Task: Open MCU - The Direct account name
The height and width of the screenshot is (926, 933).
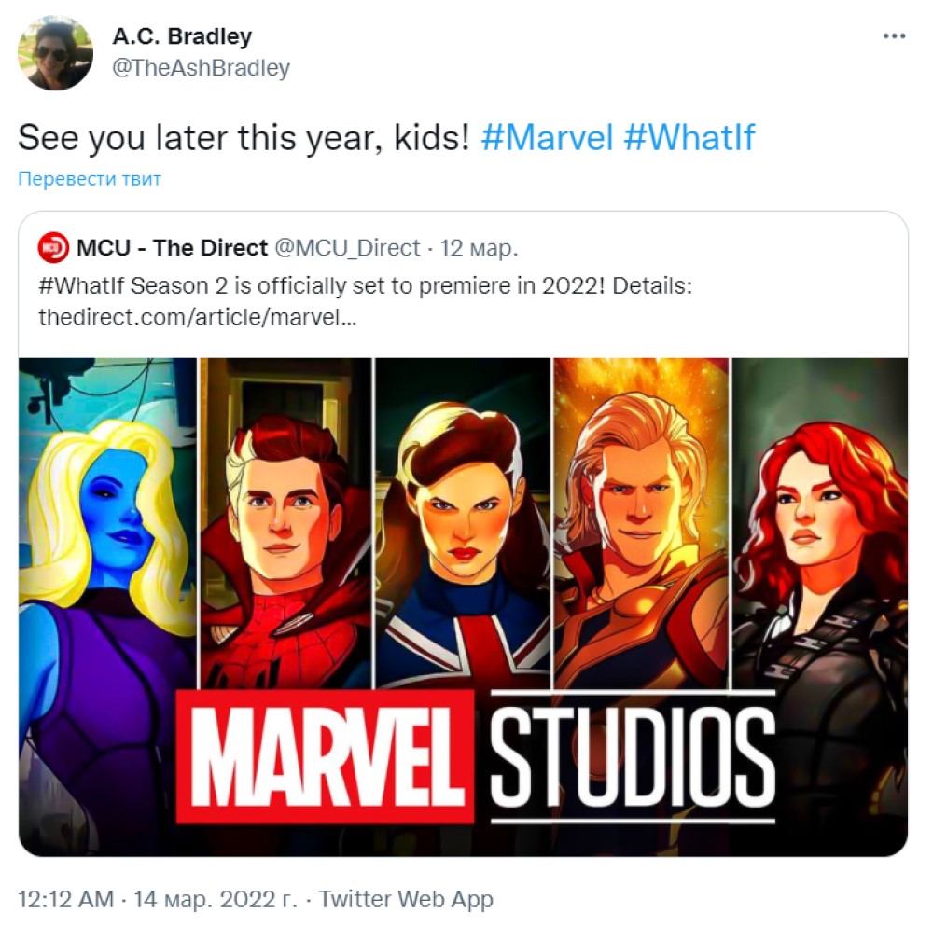Action: [172, 247]
